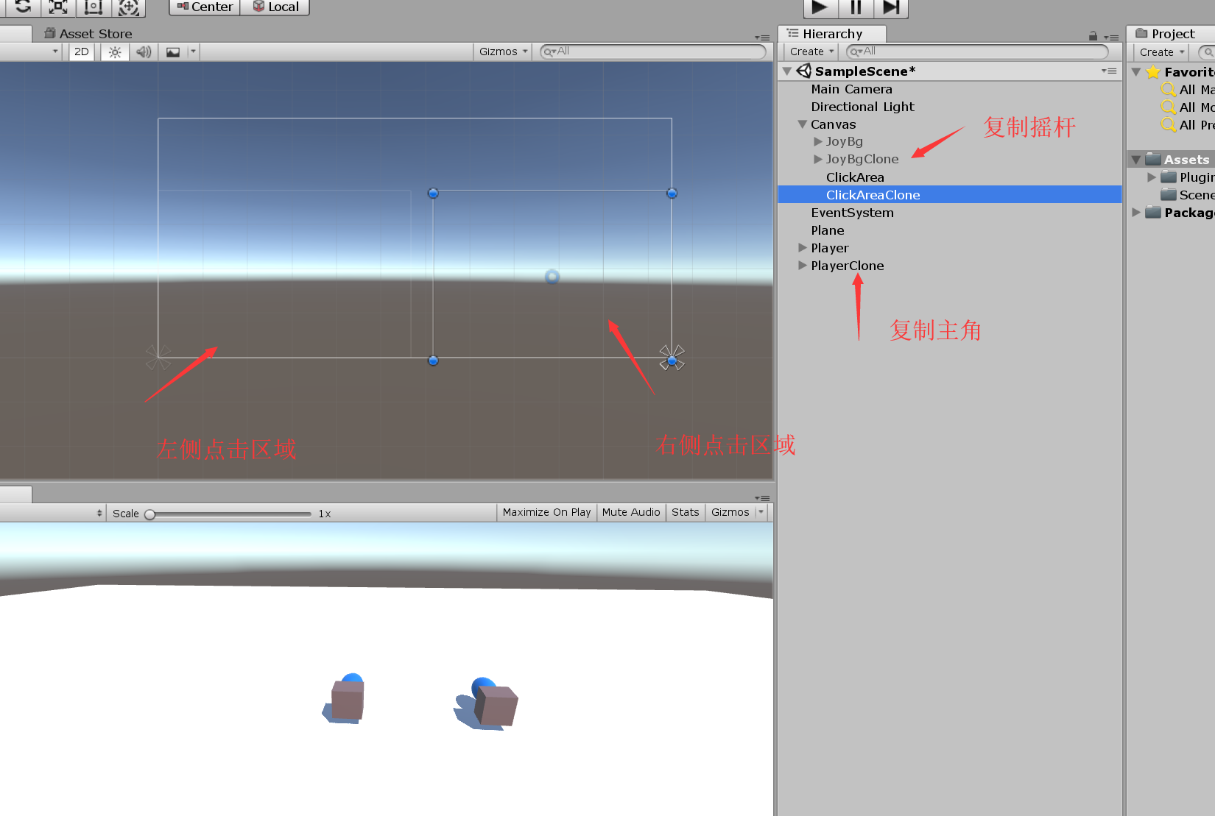Enable 2D mode in Scene view

(x=81, y=52)
